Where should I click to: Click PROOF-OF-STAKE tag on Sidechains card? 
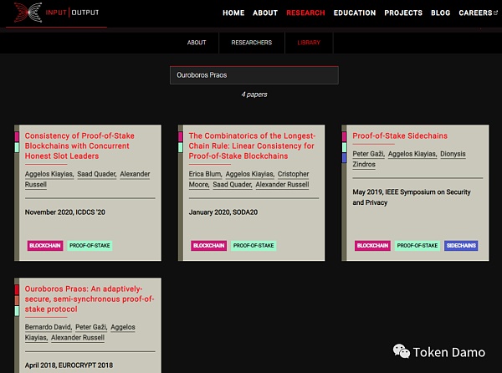pyautogui.click(x=417, y=246)
